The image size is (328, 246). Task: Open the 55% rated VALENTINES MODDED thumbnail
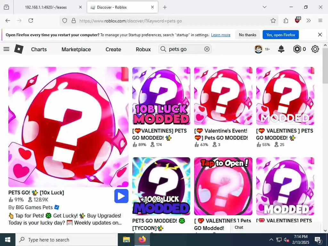point(285,96)
